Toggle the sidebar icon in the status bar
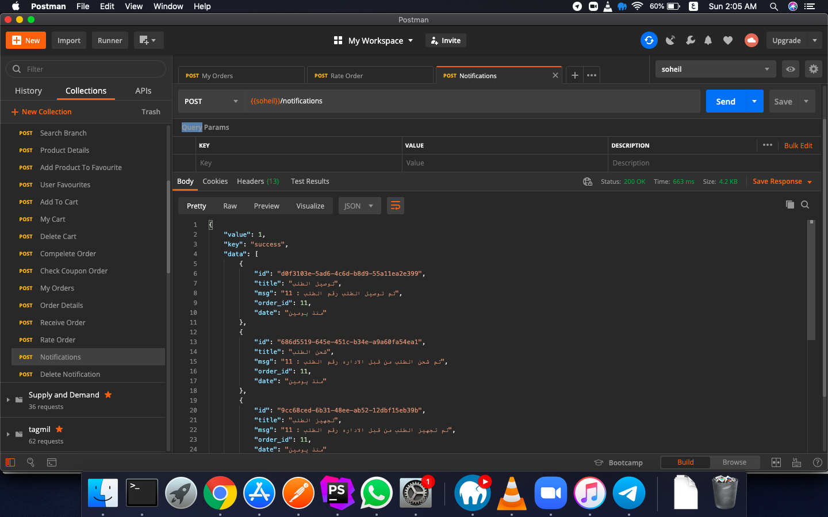 point(10,462)
